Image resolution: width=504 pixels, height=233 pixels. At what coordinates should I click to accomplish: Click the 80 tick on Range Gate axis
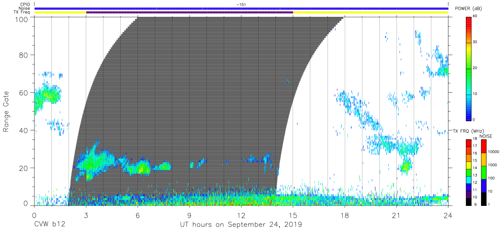pyautogui.click(x=24, y=55)
